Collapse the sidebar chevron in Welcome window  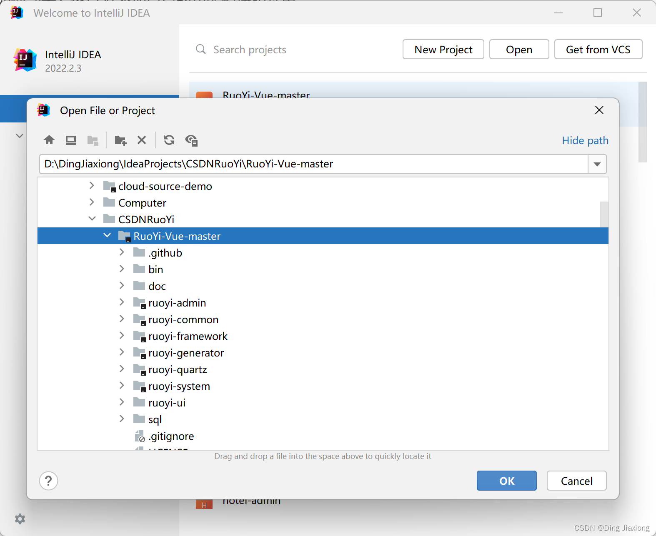click(x=19, y=136)
